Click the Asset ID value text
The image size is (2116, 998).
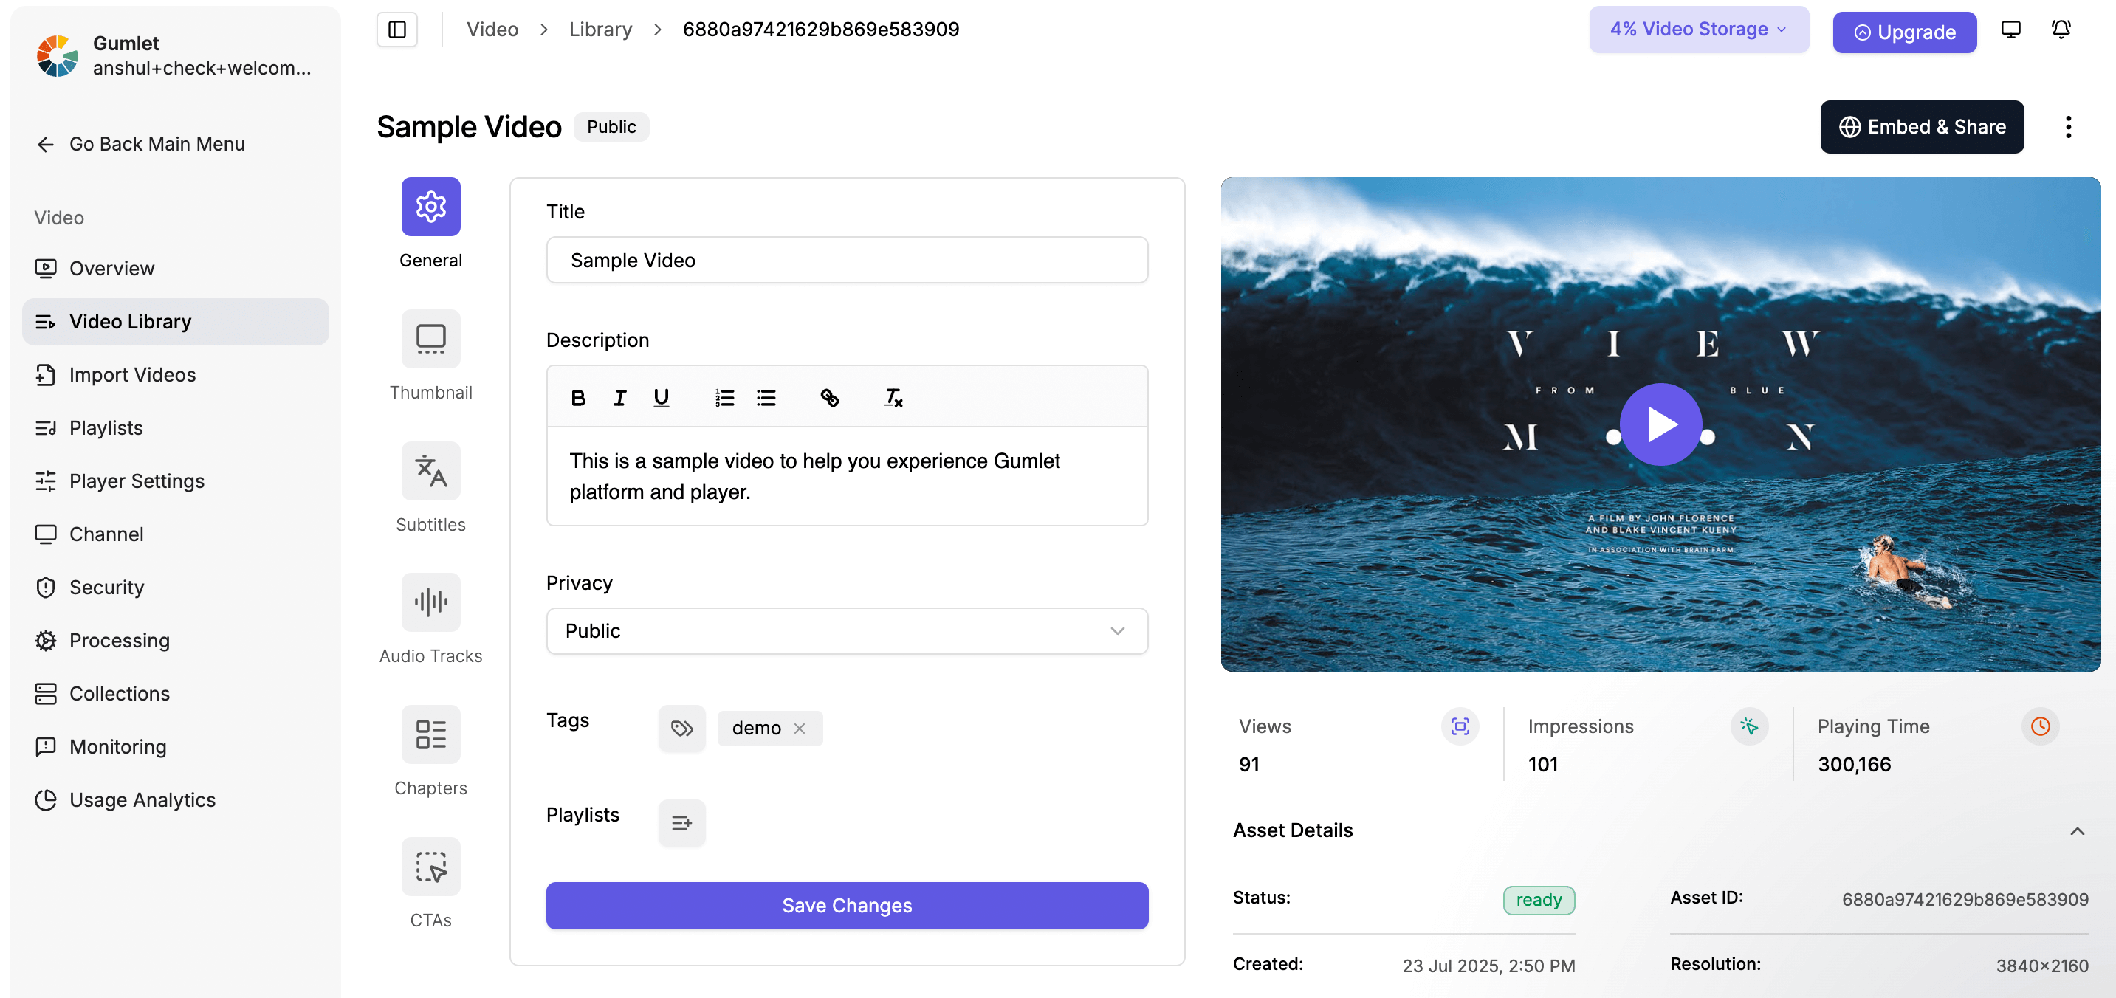[1965, 899]
